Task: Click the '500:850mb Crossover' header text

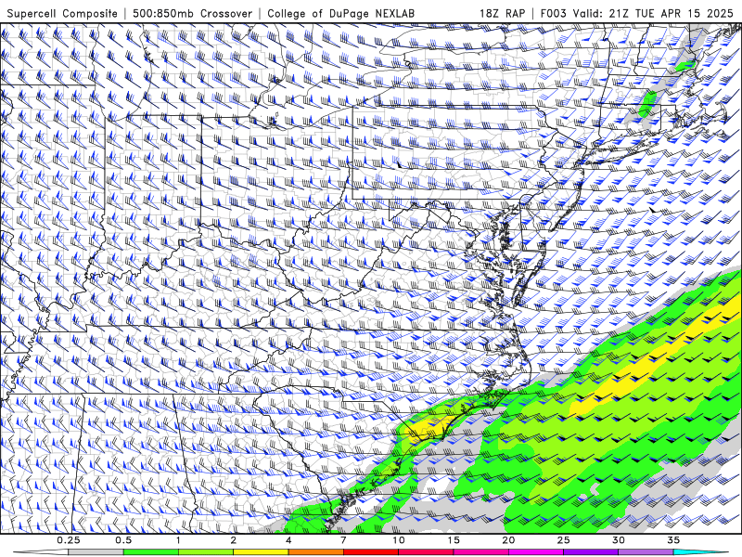Action: coord(192,13)
